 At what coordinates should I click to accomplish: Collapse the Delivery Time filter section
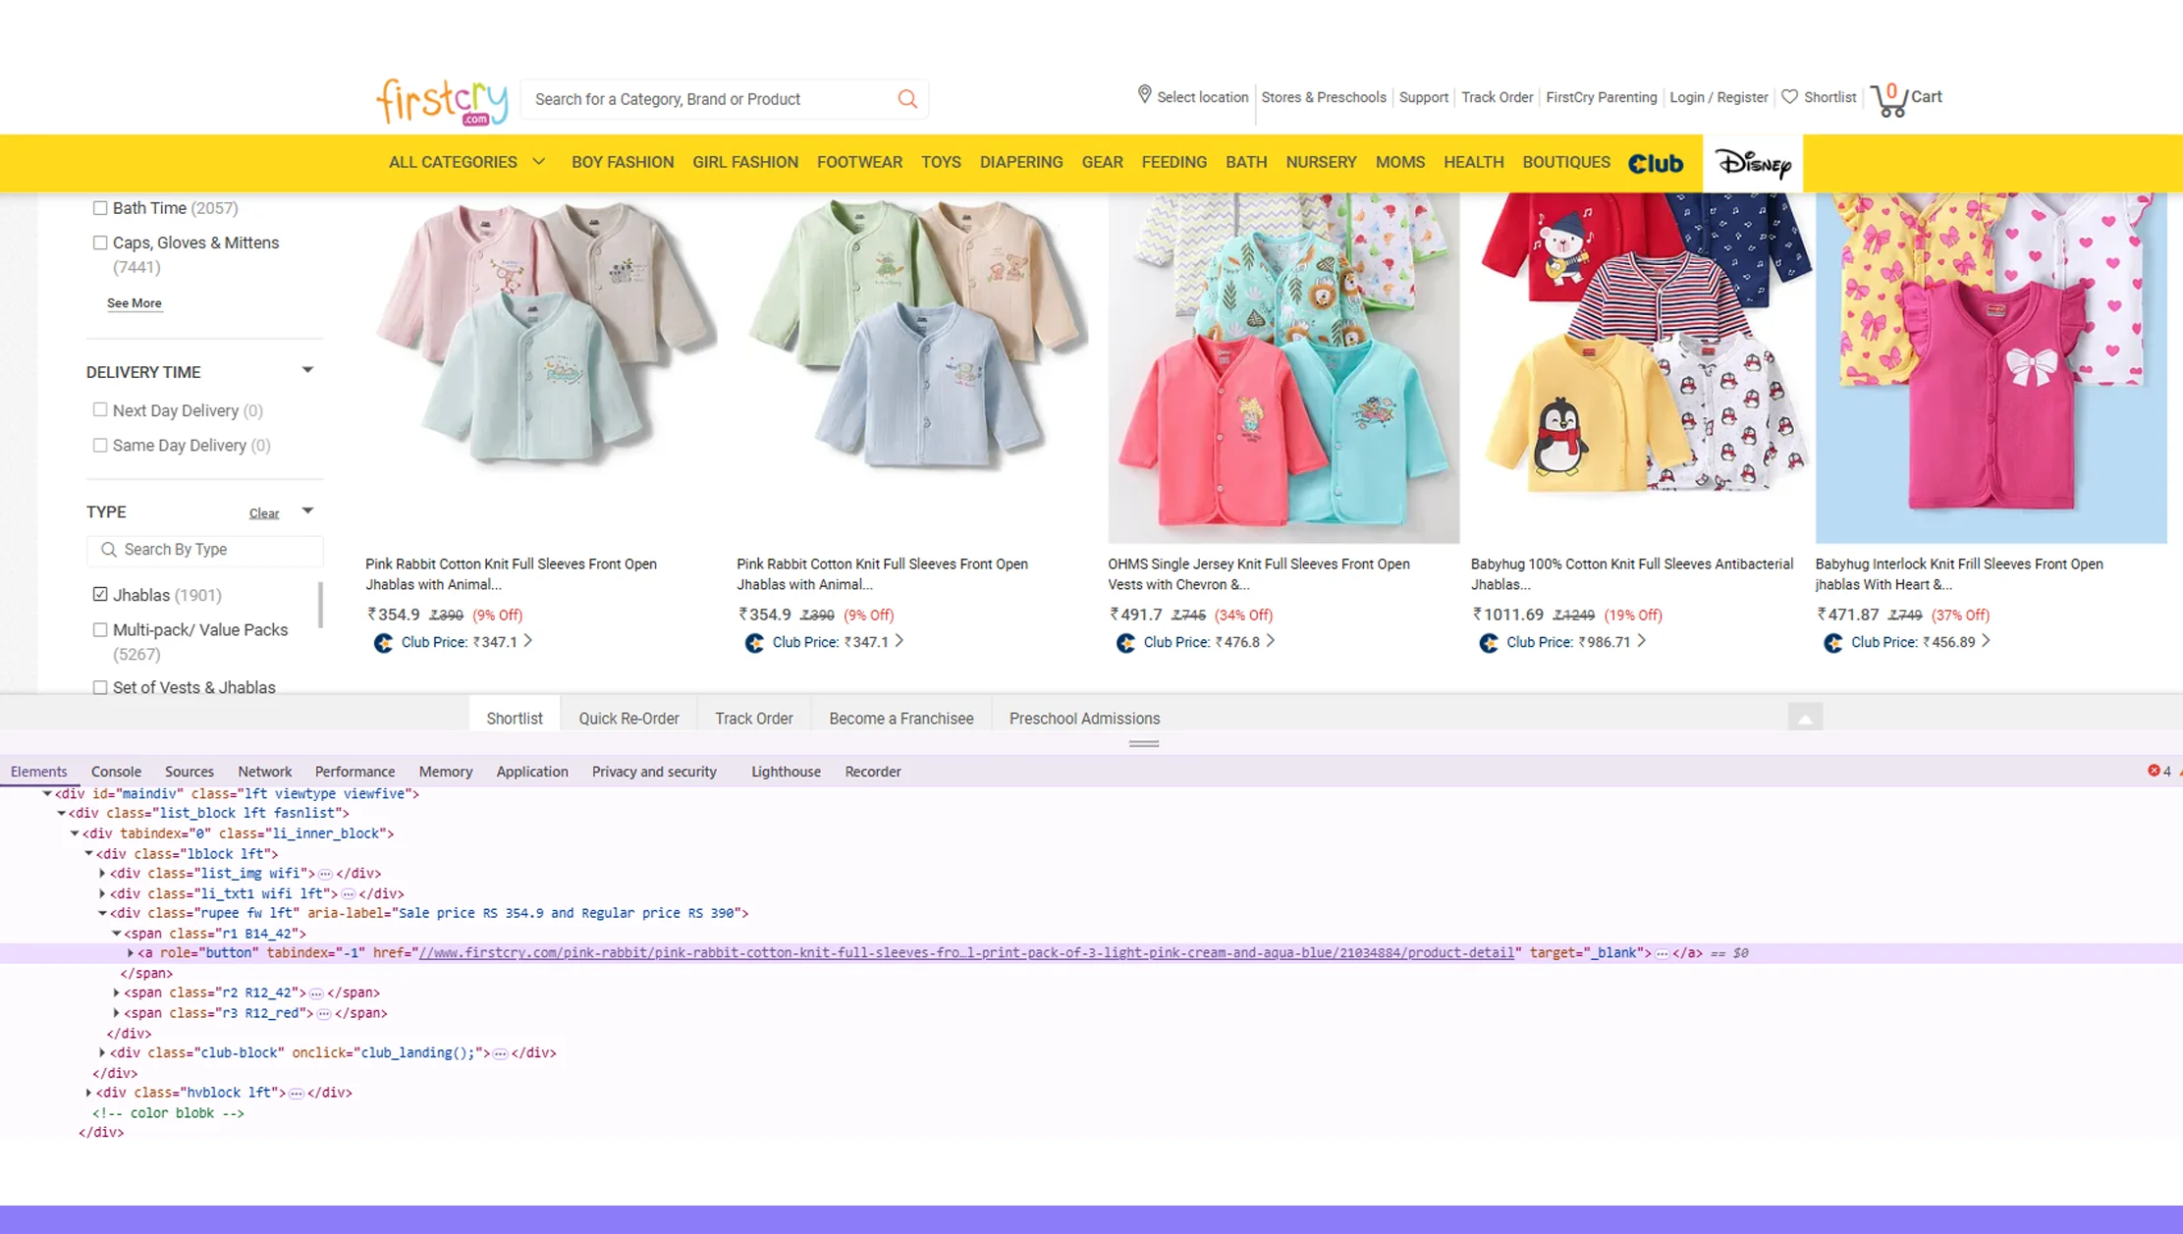[x=307, y=371]
